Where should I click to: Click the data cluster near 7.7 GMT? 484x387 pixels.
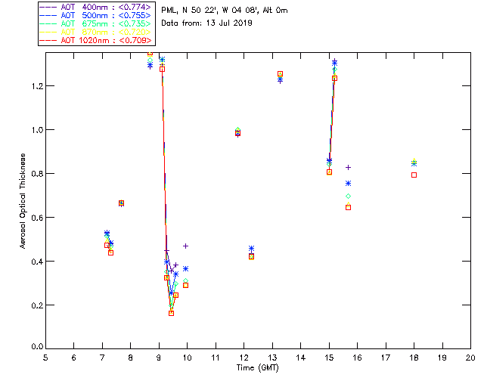(x=121, y=203)
